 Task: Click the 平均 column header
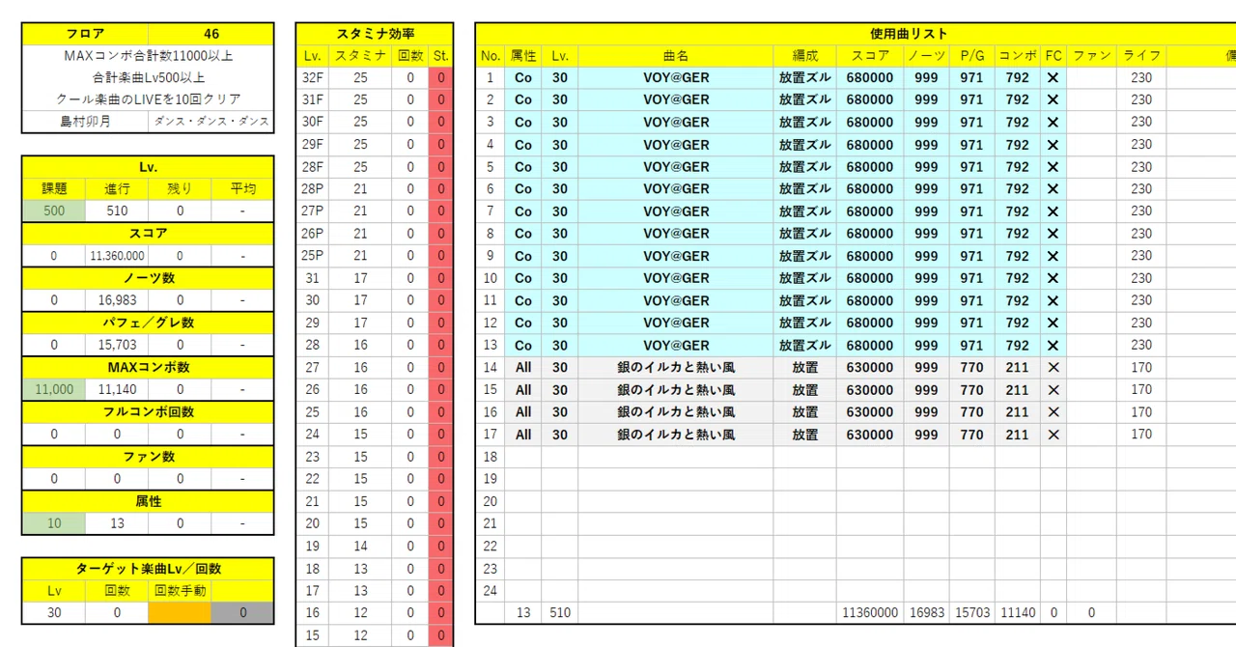242,188
